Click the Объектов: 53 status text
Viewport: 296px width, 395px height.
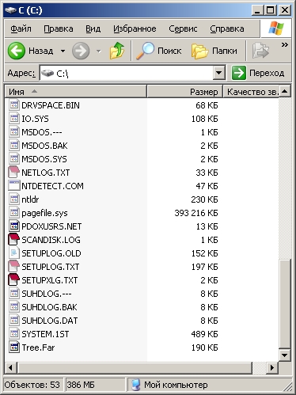coord(32,385)
